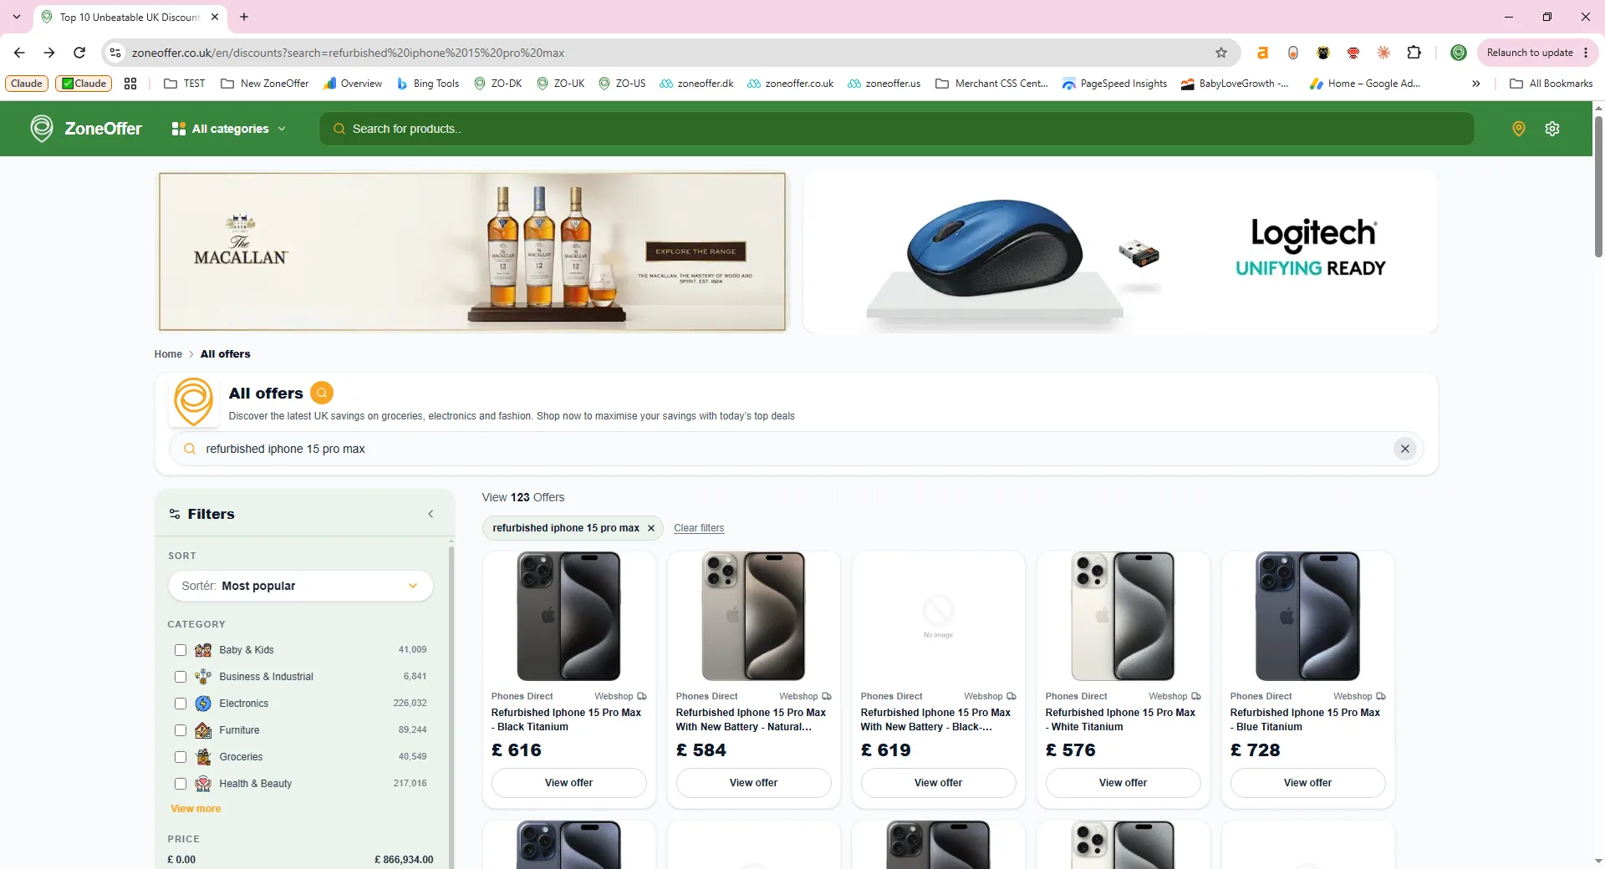View offer for White Titanium iPhone at £576
This screenshot has height=869, width=1605.
1123,783
